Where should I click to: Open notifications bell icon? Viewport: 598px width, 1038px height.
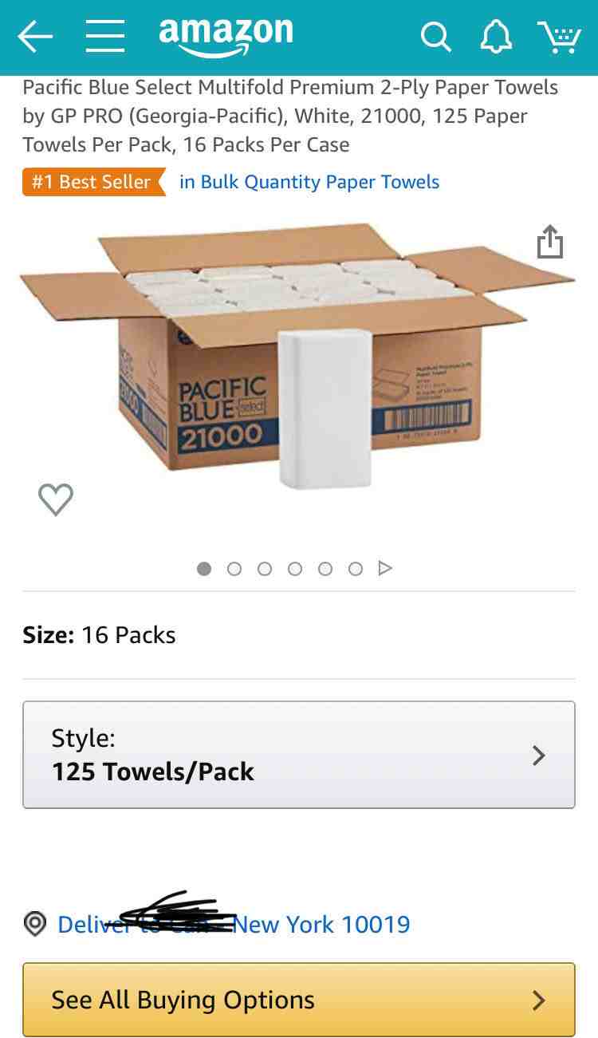point(495,37)
